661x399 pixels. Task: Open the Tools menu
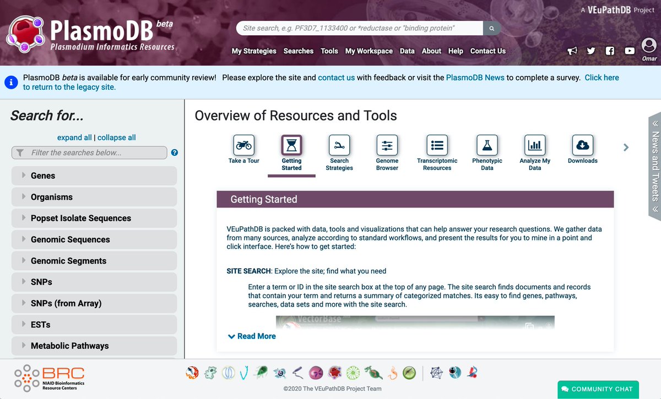(329, 51)
